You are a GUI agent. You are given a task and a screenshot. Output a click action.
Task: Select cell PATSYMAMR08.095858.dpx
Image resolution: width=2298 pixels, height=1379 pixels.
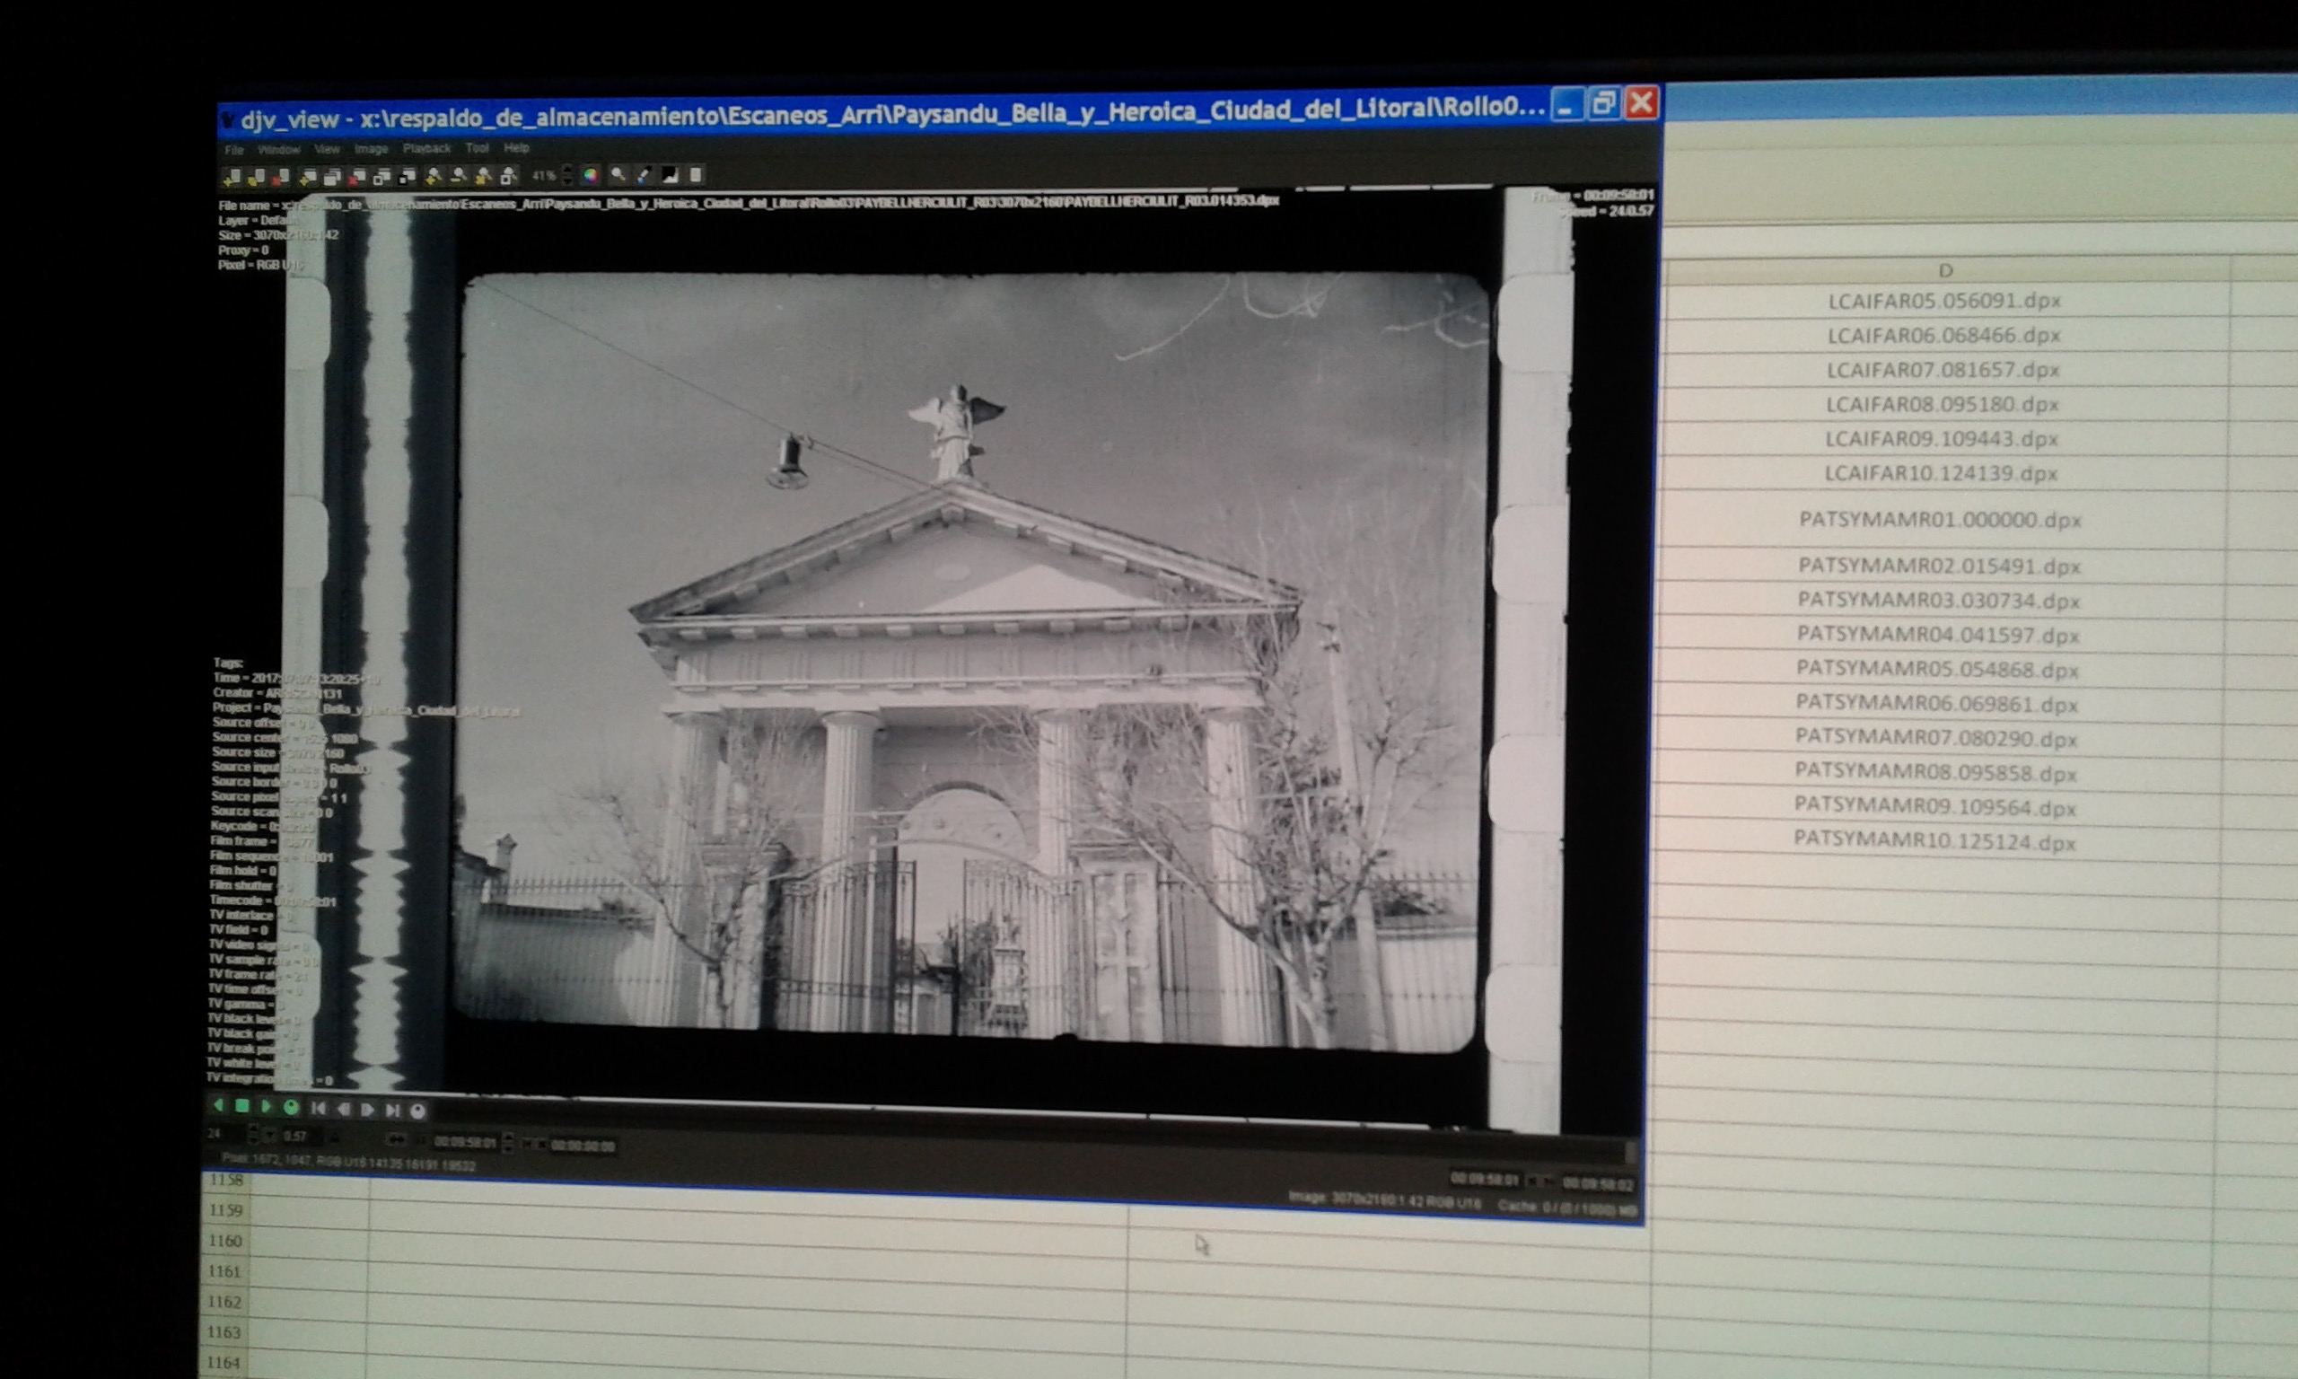pos(1935,772)
